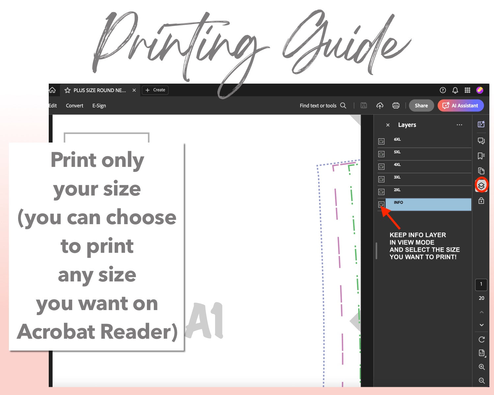Screen dimensions: 494x395
Task: Click the notifications bell icon
Action: tap(455, 90)
